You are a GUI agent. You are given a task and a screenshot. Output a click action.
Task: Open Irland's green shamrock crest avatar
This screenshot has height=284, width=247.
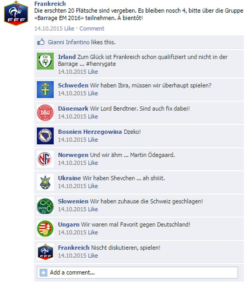(45, 61)
